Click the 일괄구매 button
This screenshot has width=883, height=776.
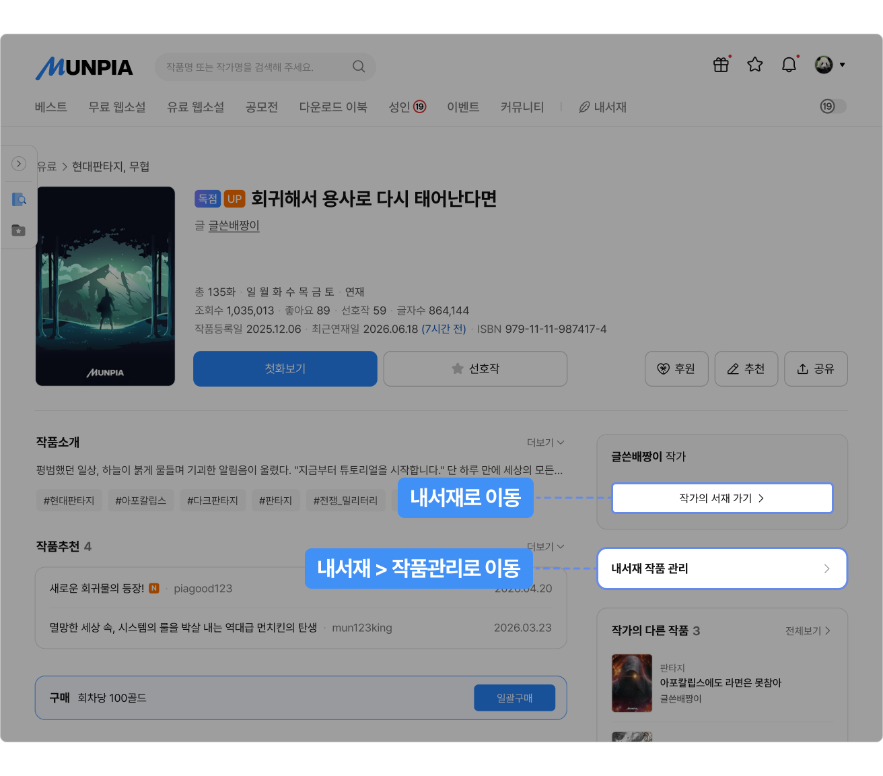[x=515, y=698]
